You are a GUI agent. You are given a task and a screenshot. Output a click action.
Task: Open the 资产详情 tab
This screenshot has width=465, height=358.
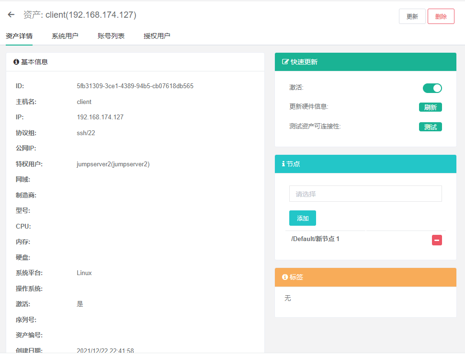click(x=19, y=35)
